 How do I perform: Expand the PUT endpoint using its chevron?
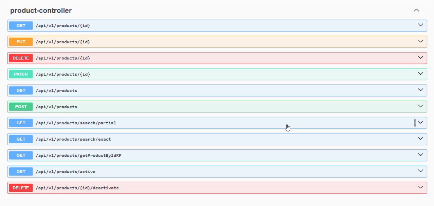[420, 41]
